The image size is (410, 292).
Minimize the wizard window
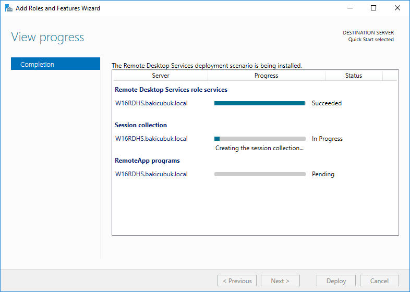[350, 8]
